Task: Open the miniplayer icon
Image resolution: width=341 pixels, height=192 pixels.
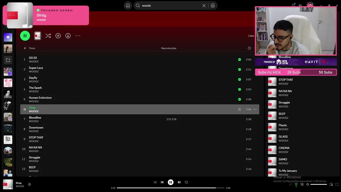Action: (x=331, y=185)
